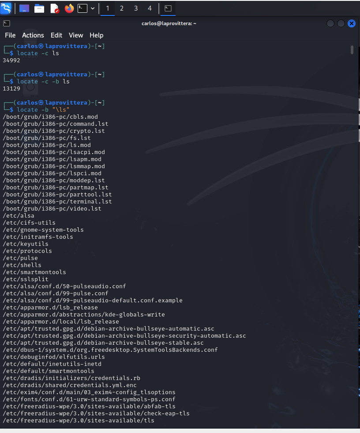Click the line /boot/grub/i386-pc/video.lst
360x433 pixels.
(x=52, y=208)
